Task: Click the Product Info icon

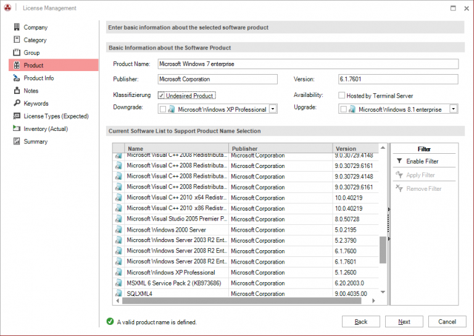Action: point(17,78)
